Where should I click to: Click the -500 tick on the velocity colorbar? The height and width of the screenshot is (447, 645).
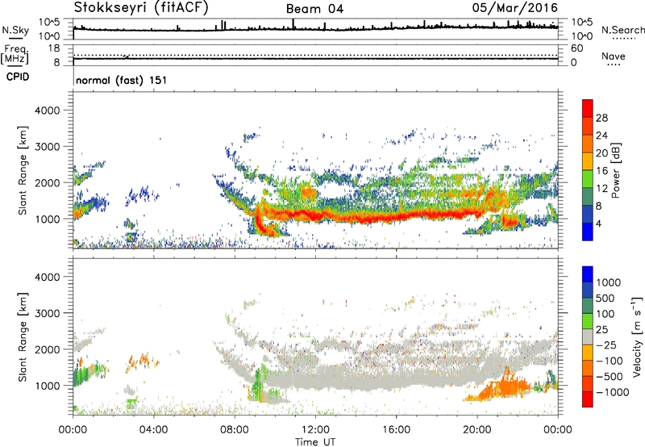[x=610, y=377]
